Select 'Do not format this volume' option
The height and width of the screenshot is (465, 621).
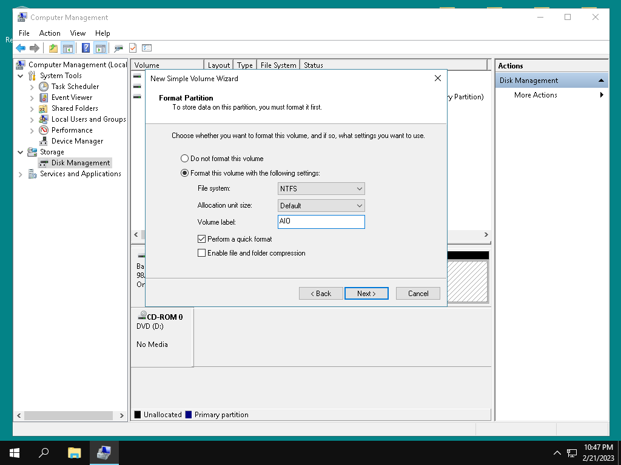tap(185, 159)
